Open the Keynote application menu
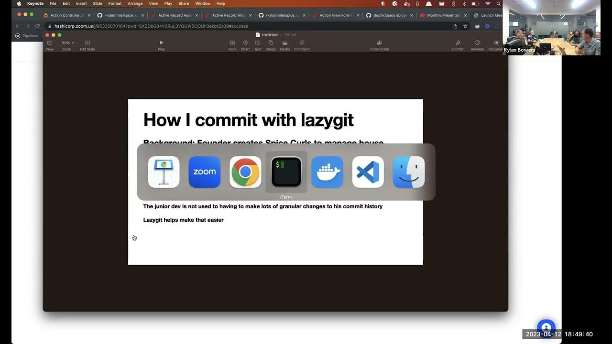The image size is (612, 344). coord(35,3)
